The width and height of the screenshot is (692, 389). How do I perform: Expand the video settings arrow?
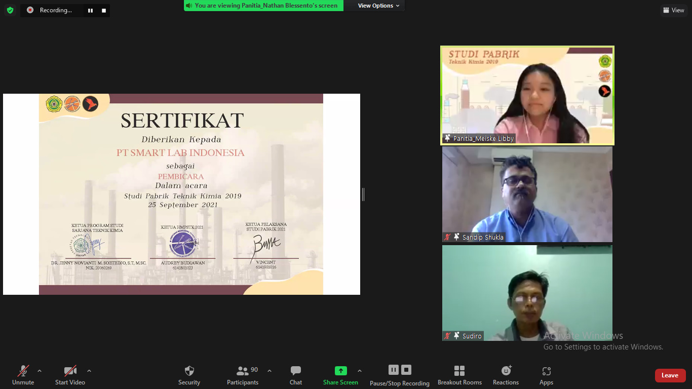[89, 371]
